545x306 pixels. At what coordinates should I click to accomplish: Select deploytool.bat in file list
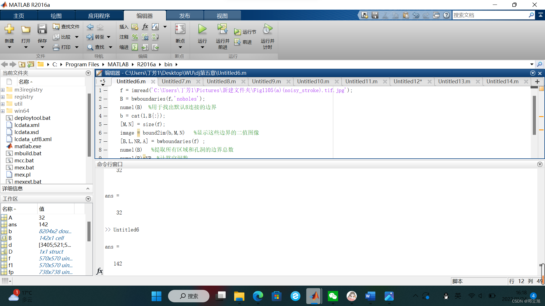[x=32, y=118]
